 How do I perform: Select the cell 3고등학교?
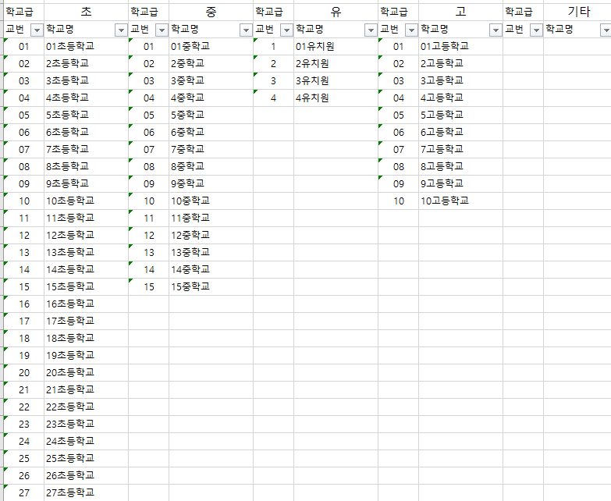click(x=460, y=80)
